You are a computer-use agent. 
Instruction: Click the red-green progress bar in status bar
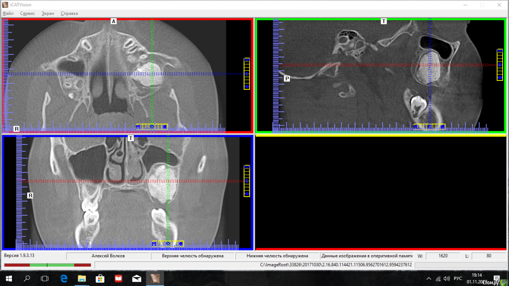(x=48, y=265)
